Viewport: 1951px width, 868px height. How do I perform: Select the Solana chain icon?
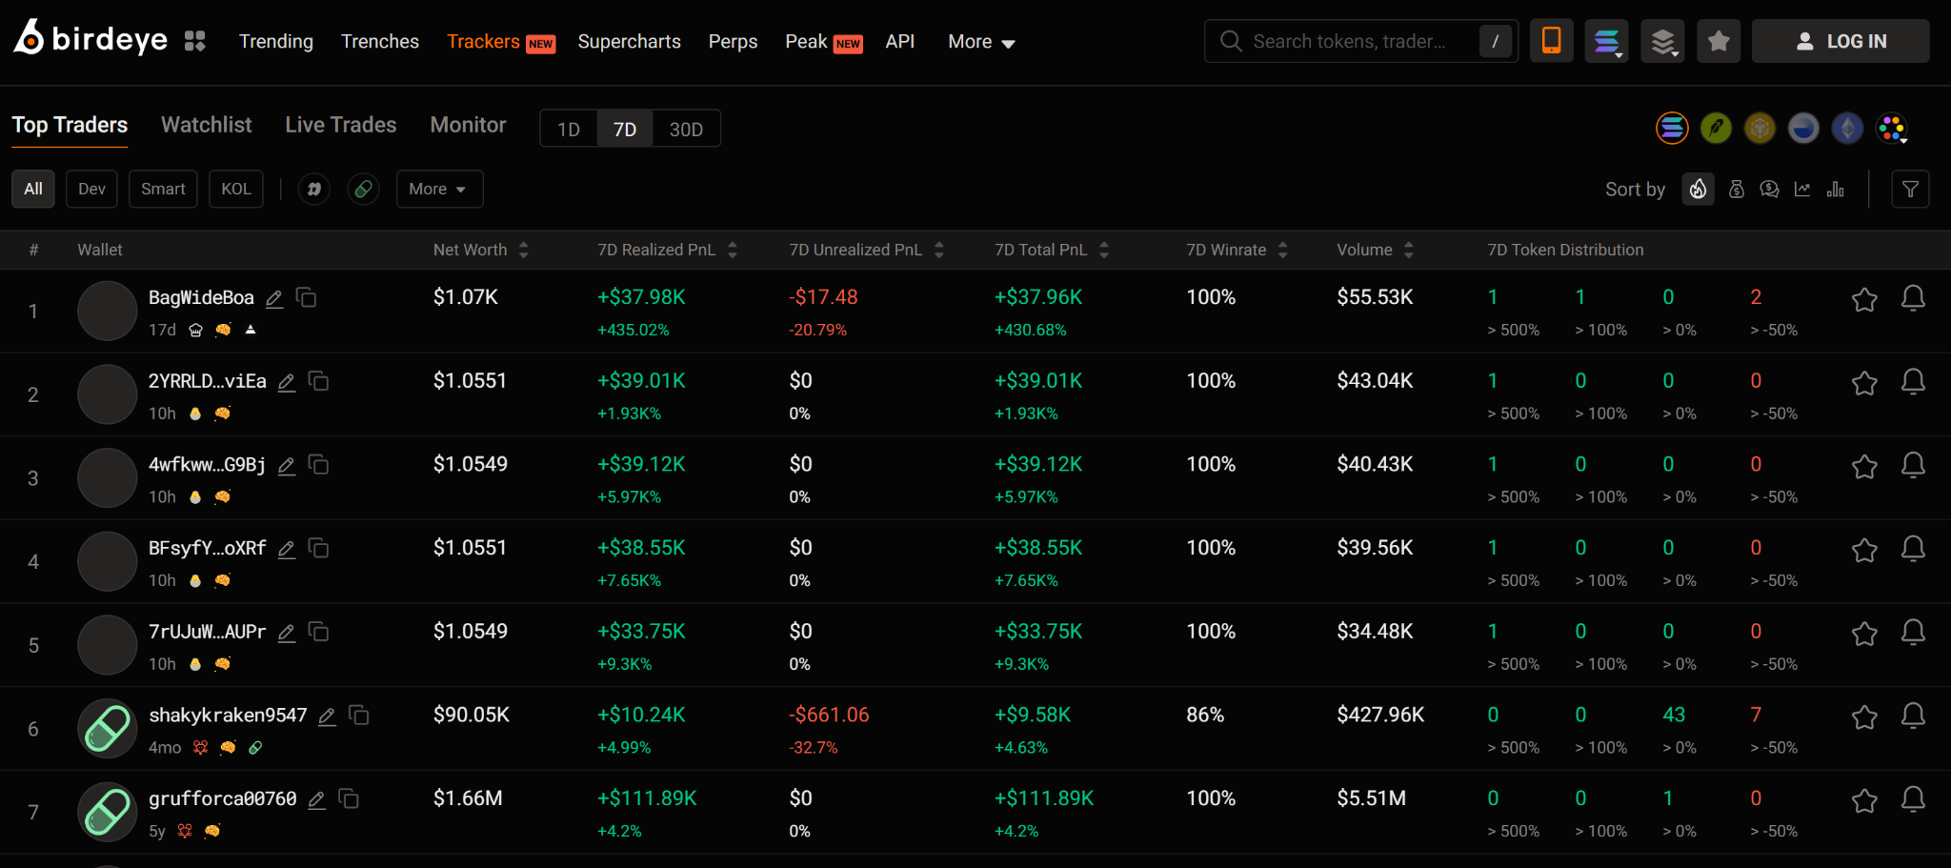1672,128
